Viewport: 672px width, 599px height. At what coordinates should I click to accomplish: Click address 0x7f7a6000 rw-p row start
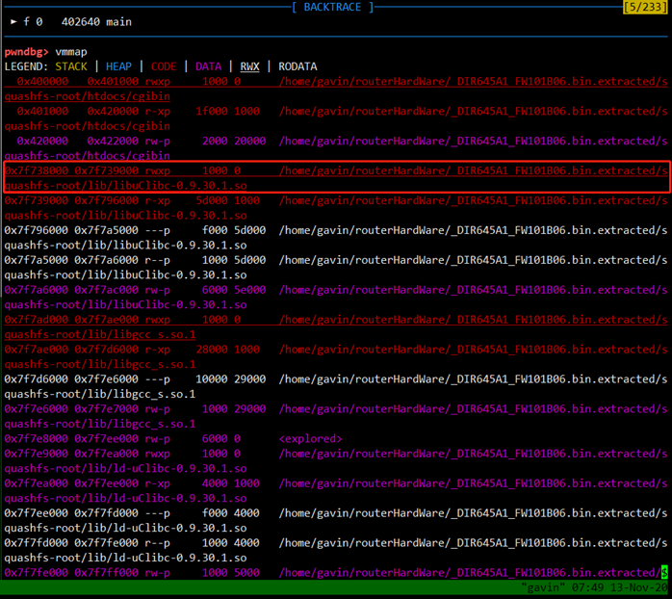coord(36,290)
